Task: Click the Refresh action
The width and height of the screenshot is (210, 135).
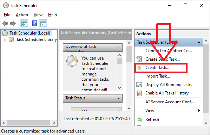Action: (x=152, y=119)
